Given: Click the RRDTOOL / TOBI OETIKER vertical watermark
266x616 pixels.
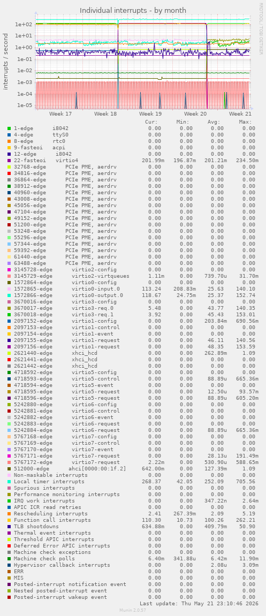Looking at the screenshot, I should (x=261, y=28).
